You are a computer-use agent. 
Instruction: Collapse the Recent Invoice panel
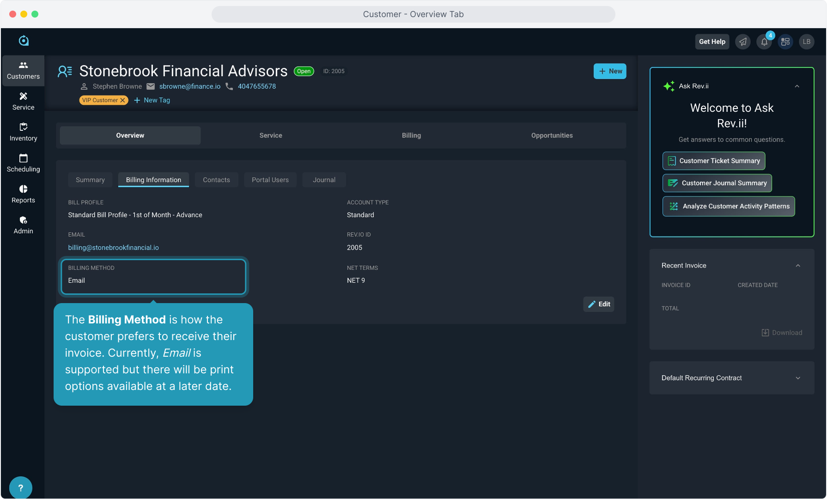[x=798, y=266]
